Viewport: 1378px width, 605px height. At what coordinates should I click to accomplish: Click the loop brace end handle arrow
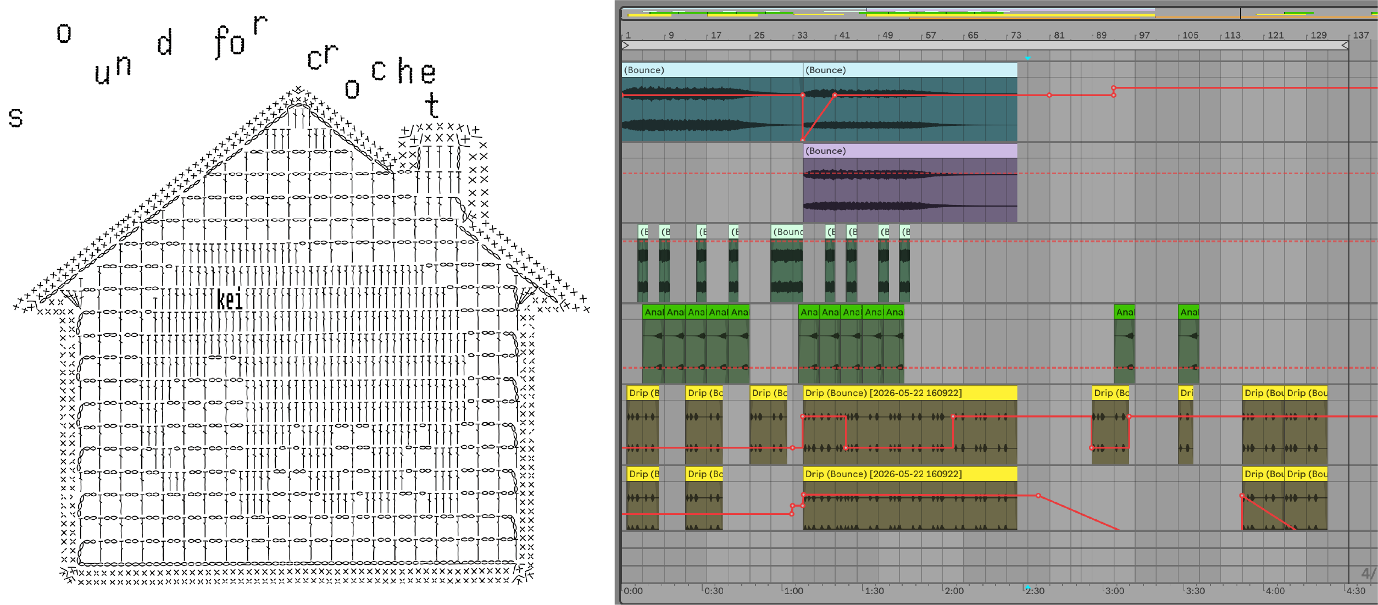pos(1345,46)
